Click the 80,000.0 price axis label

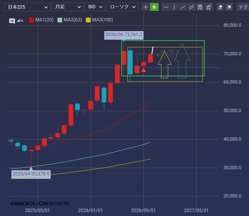(232, 25)
